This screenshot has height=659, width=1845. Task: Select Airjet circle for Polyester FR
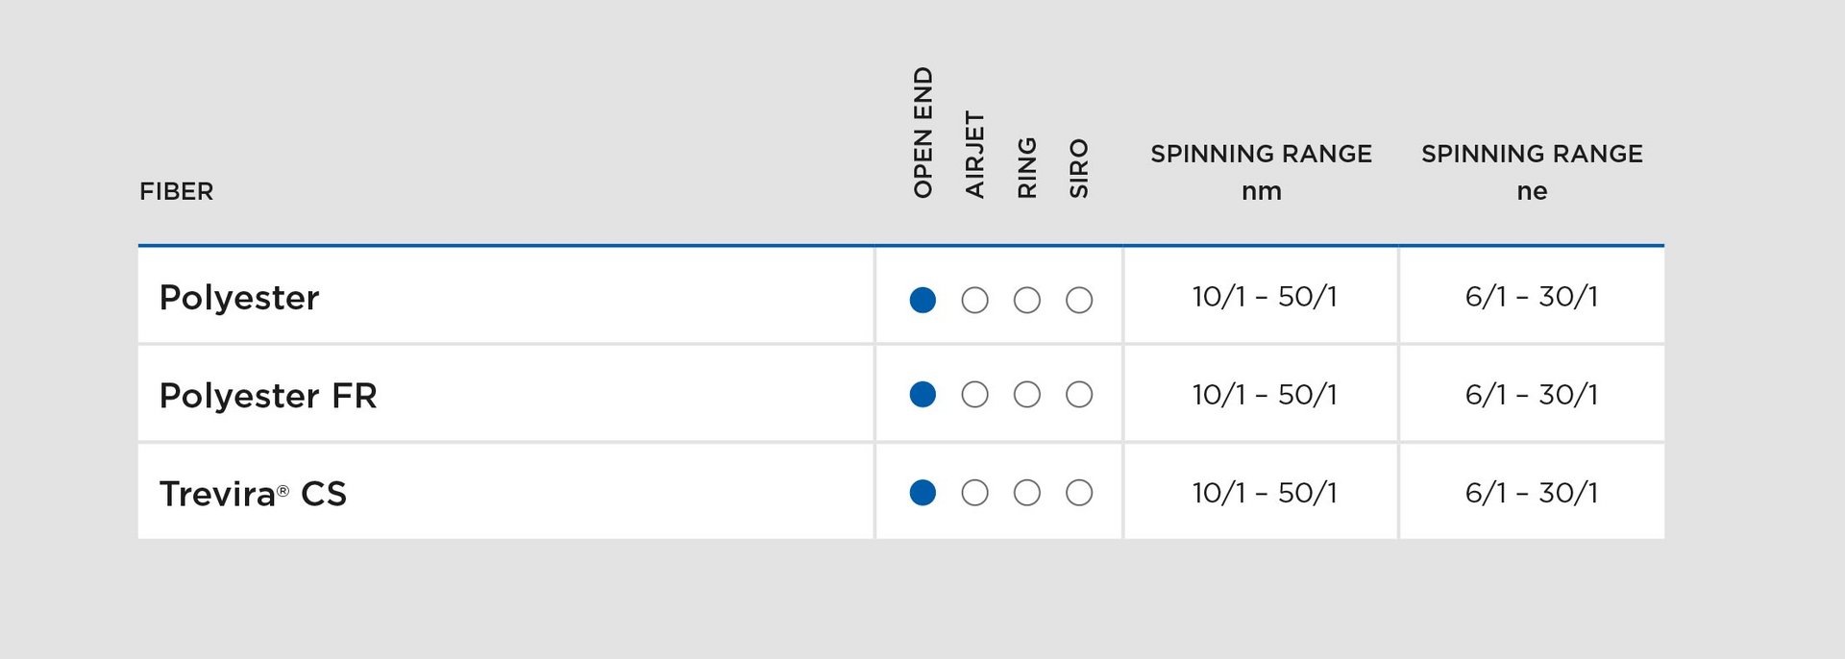(974, 395)
